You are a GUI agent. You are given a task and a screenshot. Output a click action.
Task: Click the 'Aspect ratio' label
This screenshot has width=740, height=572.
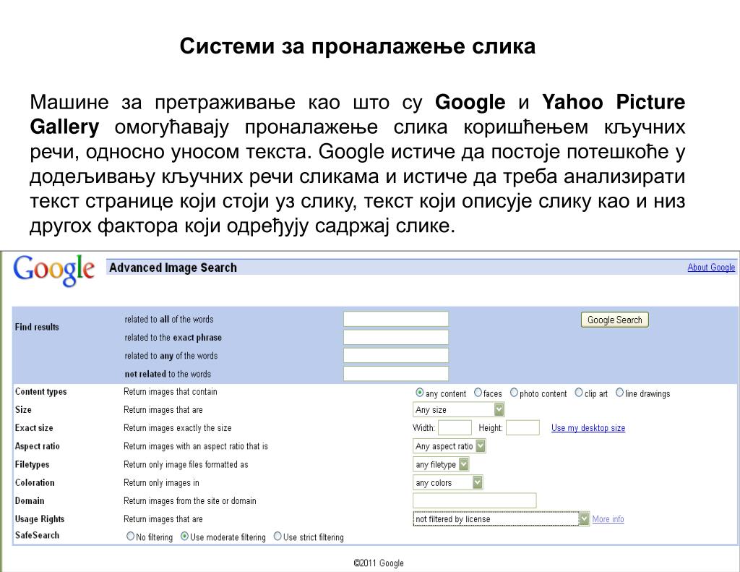point(38,446)
